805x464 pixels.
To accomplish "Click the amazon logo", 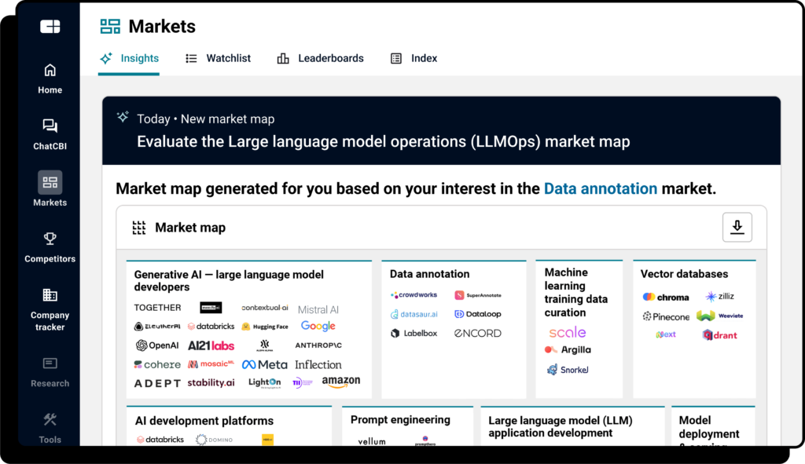I will click(x=341, y=382).
